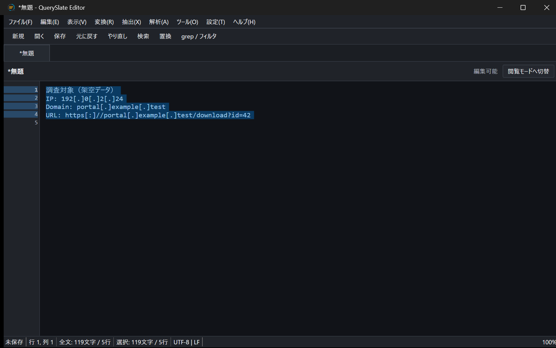The width and height of the screenshot is (556, 348).
Task: Open the ヘルプ(H) menu
Action: 244,22
